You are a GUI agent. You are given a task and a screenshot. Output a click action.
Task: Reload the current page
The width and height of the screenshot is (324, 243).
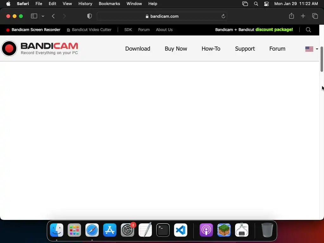tap(223, 16)
